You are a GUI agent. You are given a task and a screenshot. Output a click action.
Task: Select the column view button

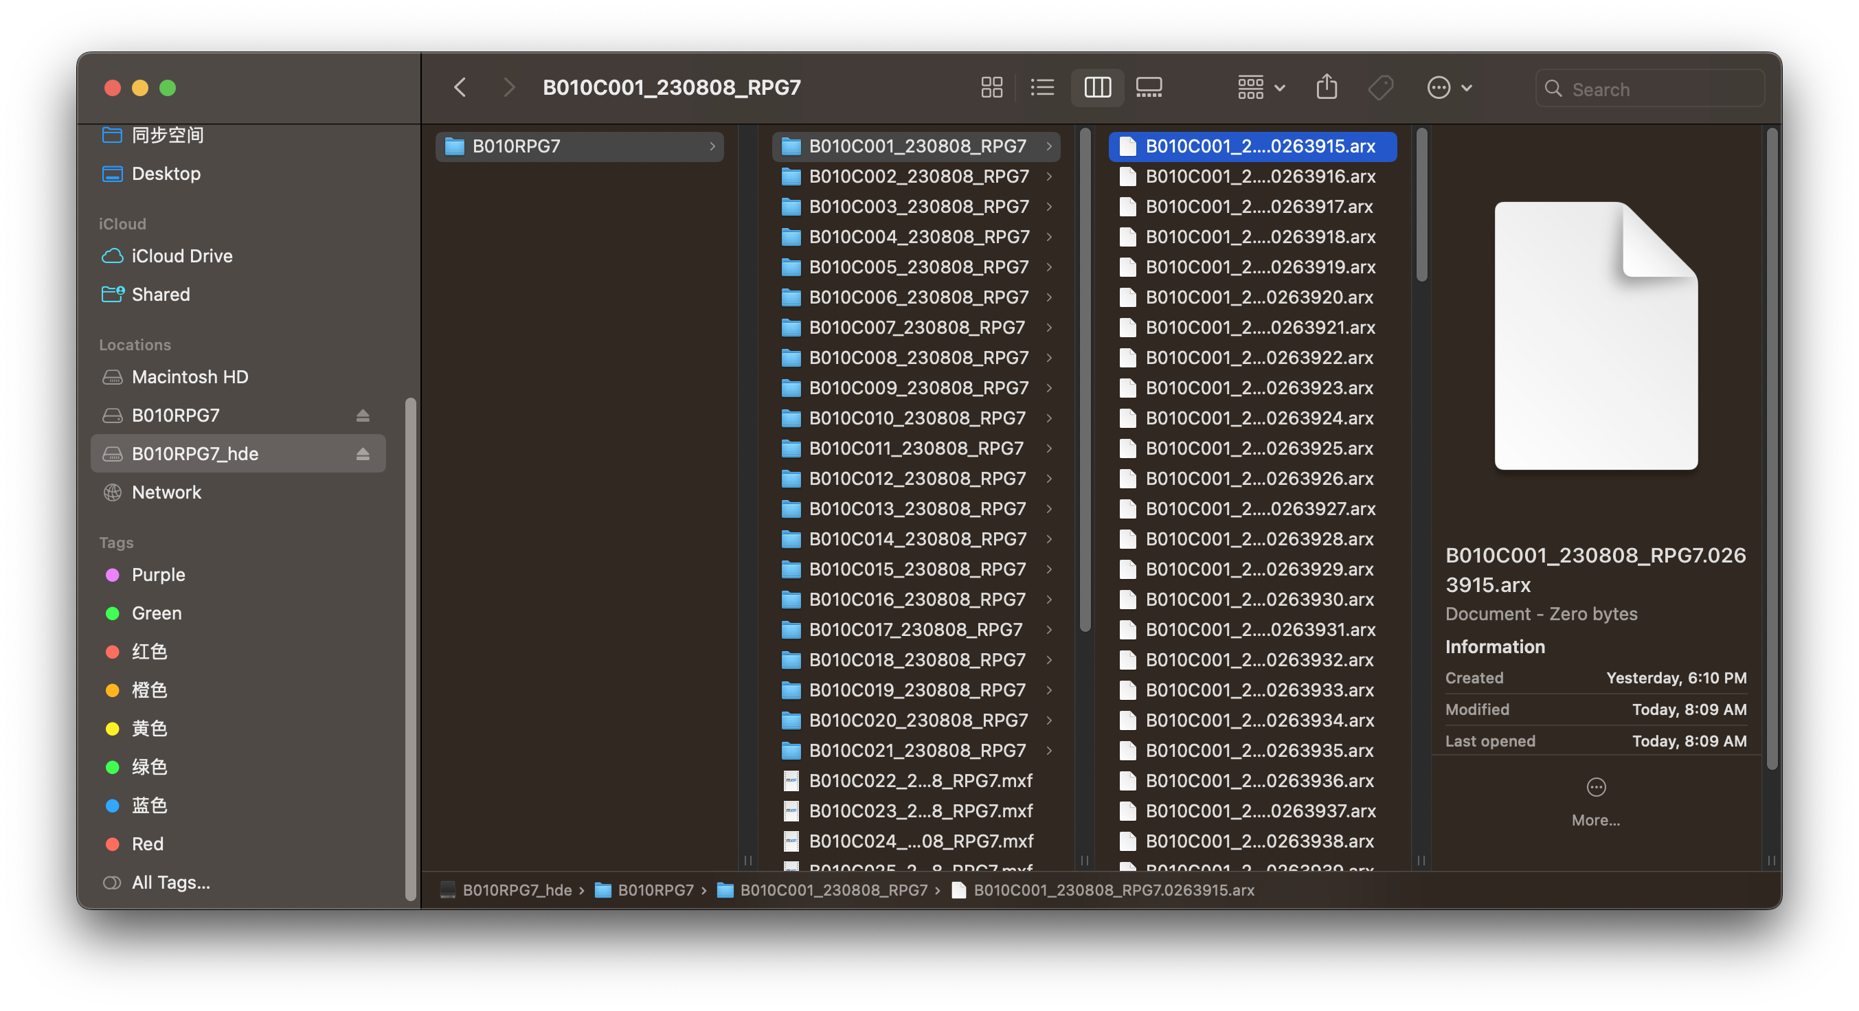[1097, 88]
